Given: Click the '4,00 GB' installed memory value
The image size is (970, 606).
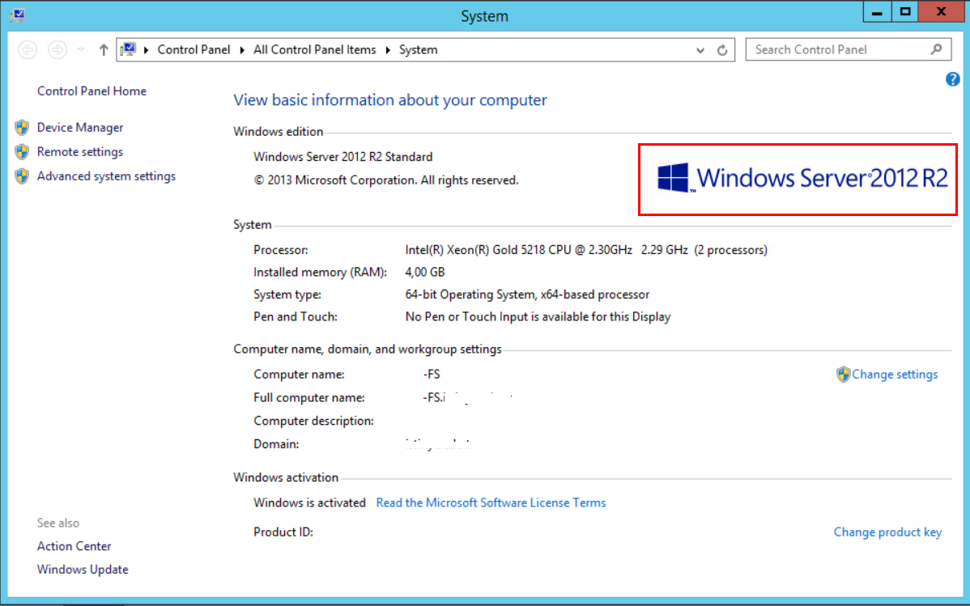Looking at the screenshot, I should 425,272.
